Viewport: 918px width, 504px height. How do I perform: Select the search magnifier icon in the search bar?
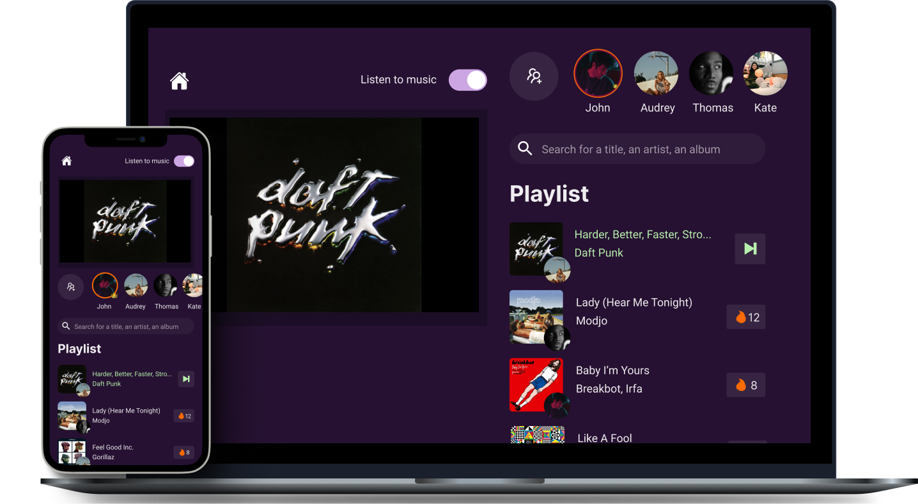pos(525,148)
